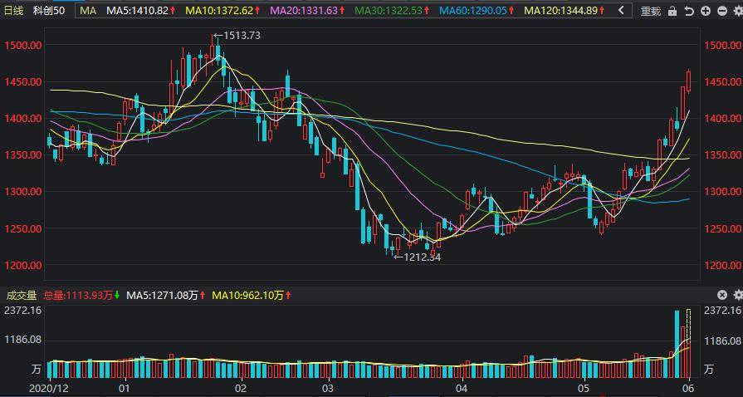
Task: Collapse the MA indicator bar chevron
Action: [x=621, y=11]
